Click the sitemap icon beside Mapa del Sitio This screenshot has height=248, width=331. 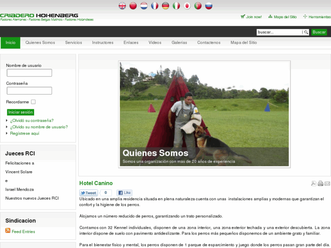coord(270,17)
